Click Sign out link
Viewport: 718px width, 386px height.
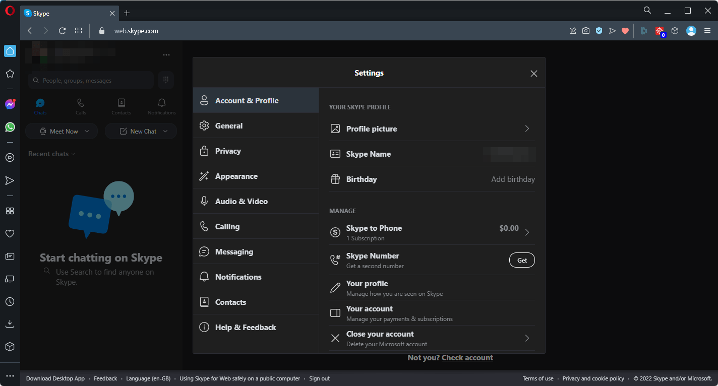320,378
